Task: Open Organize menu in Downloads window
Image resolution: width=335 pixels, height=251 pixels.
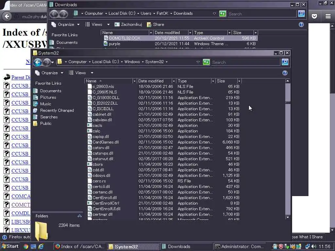Action: (66, 25)
